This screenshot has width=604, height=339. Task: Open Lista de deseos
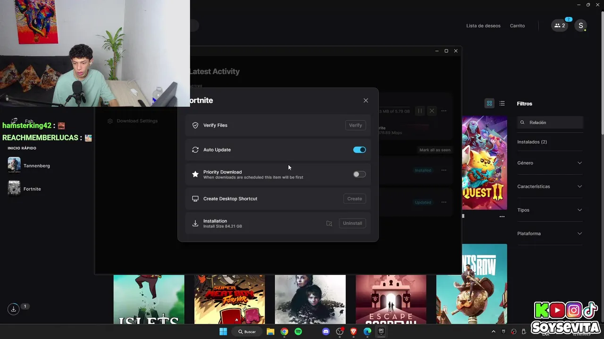point(483,26)
